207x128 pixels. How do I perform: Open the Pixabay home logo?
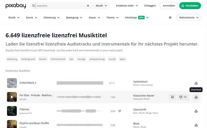click(16, 6)
